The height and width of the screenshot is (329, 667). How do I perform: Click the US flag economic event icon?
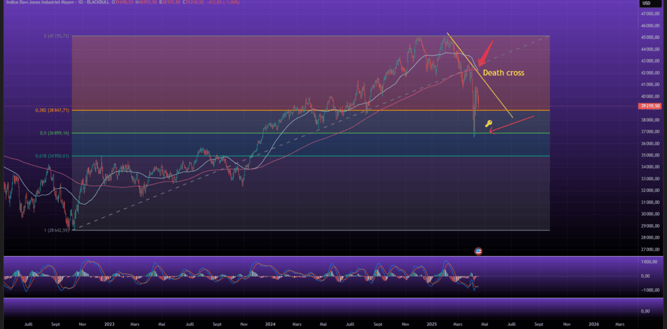tap(478, 251)
